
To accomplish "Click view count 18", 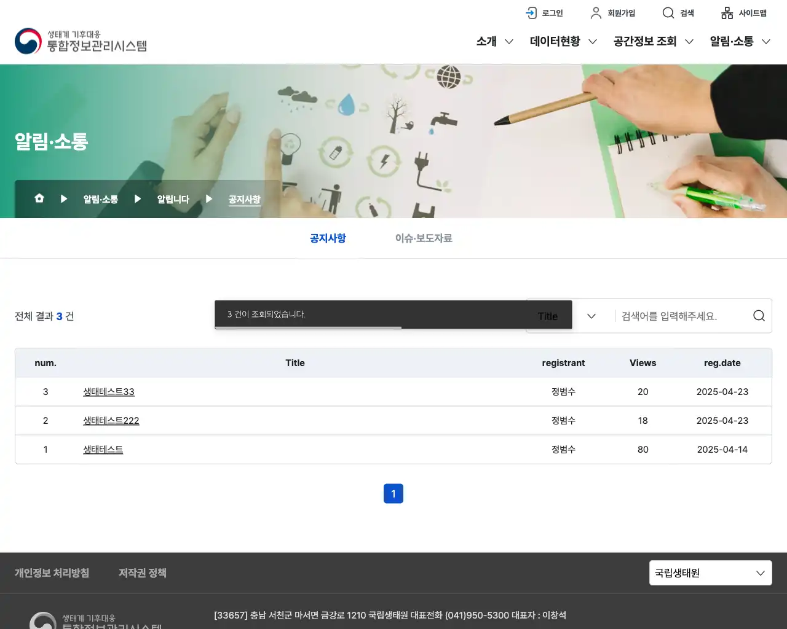I will click(643, 421).
